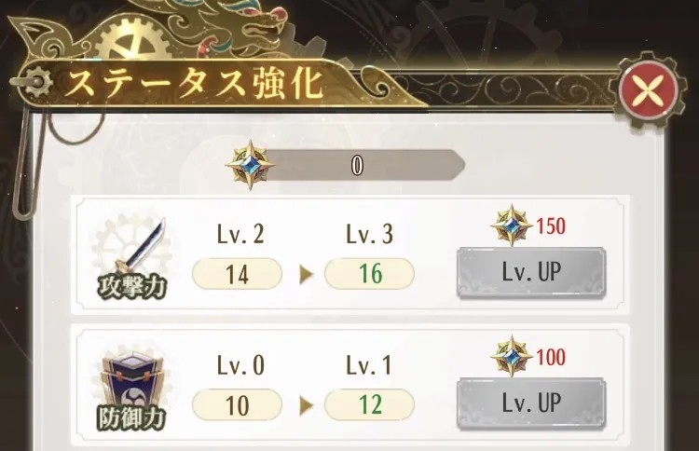Image resolution: width=699 pixels, height=451 pixels.
Task: Click Lv. UP button for 攻撃力
Action: [x=531, y=272]
